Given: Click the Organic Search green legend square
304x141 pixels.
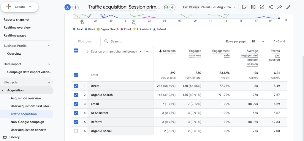Looking at the screenshot, I should pyautogui.click(x=99, y=29).
